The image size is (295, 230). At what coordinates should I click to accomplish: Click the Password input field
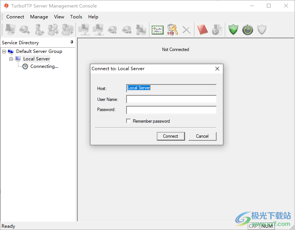click(x=171, y=110)
